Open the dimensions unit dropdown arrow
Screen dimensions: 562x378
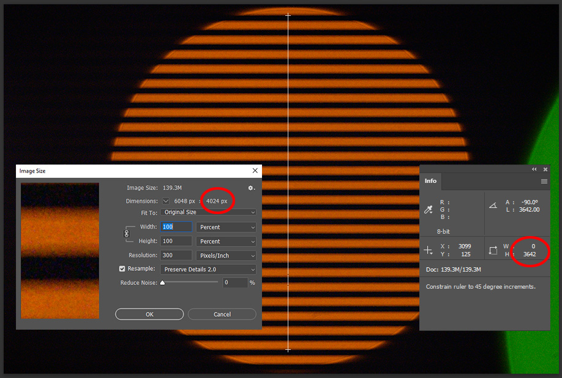coord(165,201)
